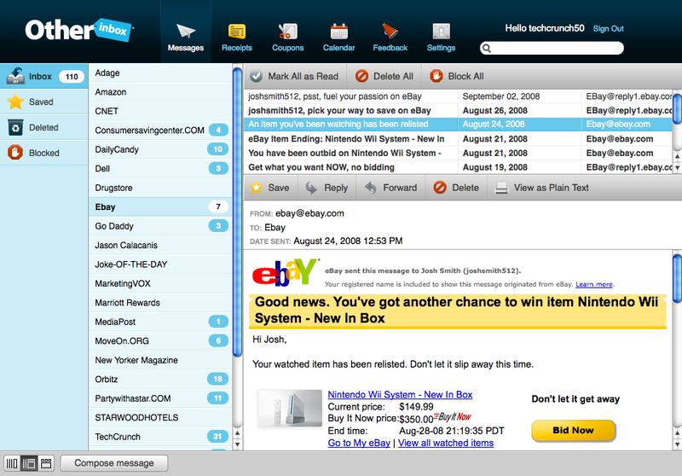Click the Coupons tab label
This screenshot has height=476, width=682.
point(287,48)
